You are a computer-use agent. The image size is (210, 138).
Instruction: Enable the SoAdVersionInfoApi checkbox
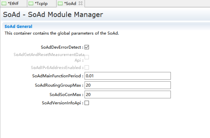(x=87, y=103)
